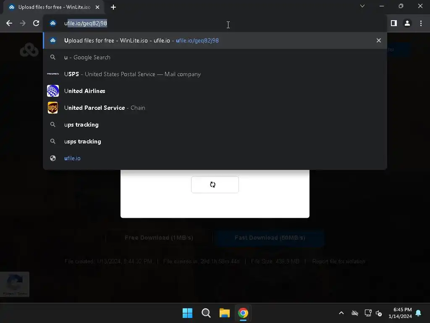
Task: Select the 'usps tracking' search suggestion
Action: click(x=215, y=141)
